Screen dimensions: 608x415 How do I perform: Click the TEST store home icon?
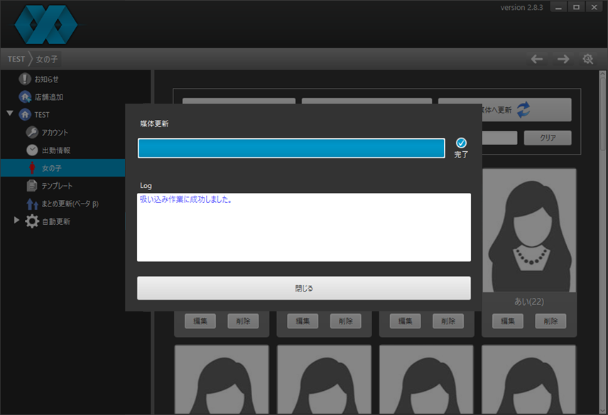(x=25, y=115)
